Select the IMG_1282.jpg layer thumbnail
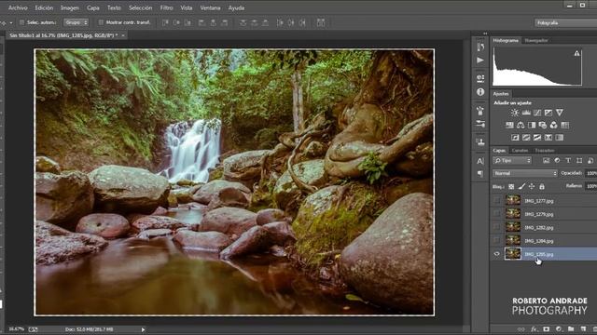 click(513, 227)
